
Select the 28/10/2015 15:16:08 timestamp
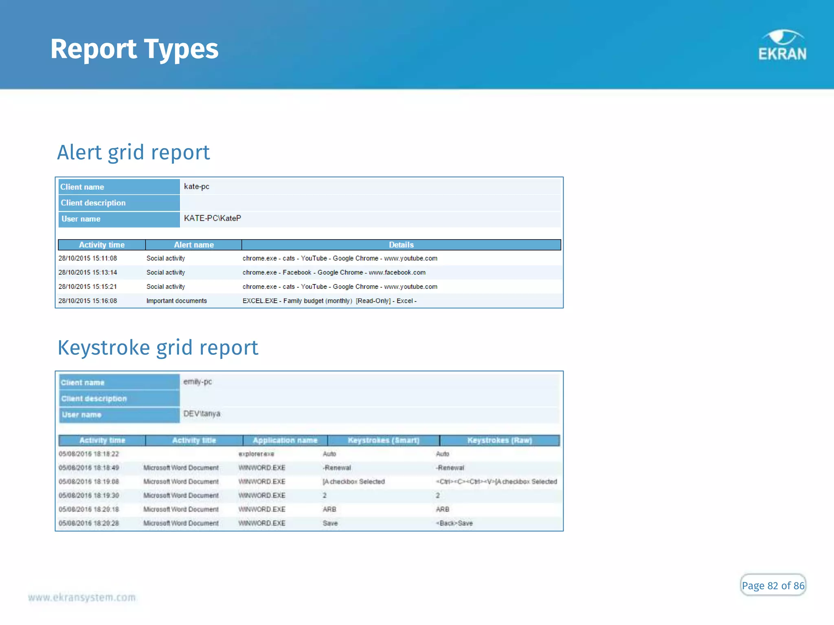pyautogui.click(x=88, y=301)
